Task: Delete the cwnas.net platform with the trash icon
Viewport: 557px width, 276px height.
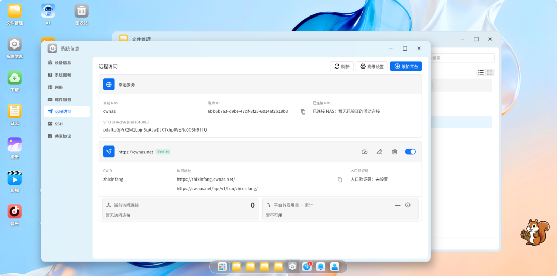Action: (395, 152)
